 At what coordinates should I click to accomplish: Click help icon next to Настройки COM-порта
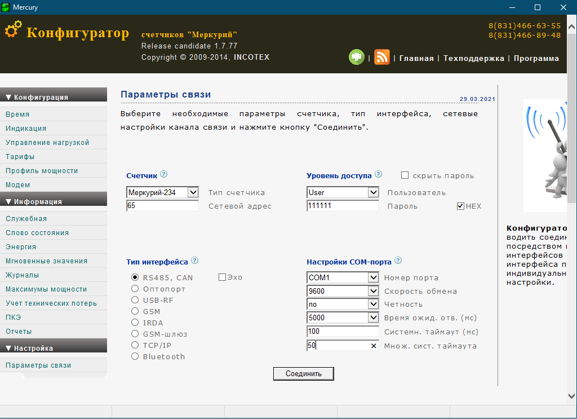tap(398, 261)
